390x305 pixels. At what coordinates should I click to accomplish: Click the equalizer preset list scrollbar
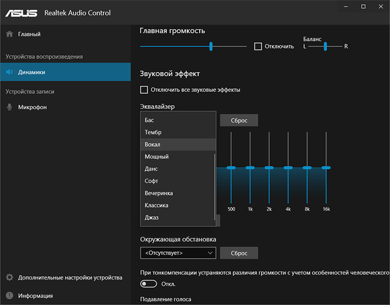point(215,184)
